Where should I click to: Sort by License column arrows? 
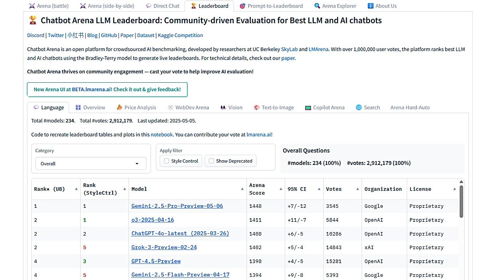tap(454, 189)
